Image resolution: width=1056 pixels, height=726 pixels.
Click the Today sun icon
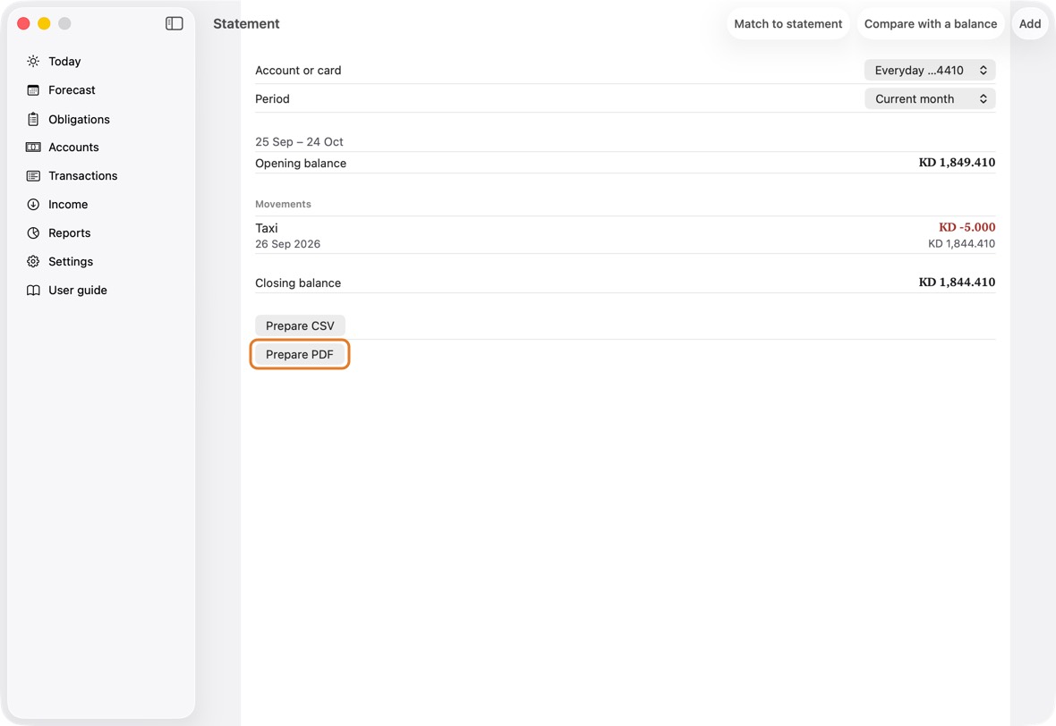[x=33, y=61]
